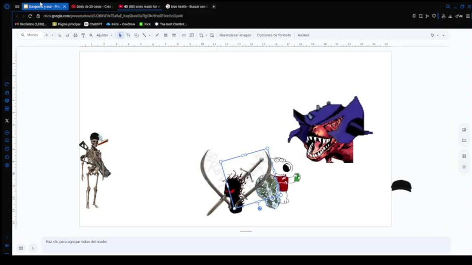Select the cartoon dog image
Screen dimensions: 472x265
coord(286,180)
